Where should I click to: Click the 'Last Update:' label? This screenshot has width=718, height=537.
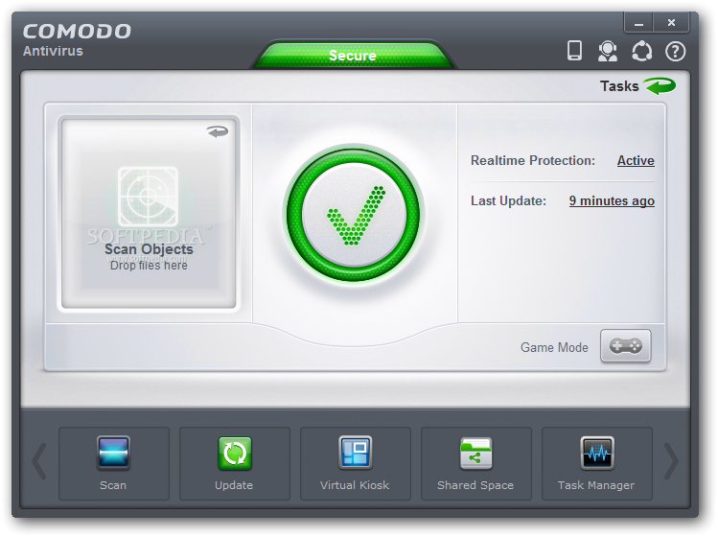tap(508, 200)
